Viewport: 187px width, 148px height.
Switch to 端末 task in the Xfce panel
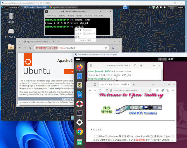tap(34, 7)
